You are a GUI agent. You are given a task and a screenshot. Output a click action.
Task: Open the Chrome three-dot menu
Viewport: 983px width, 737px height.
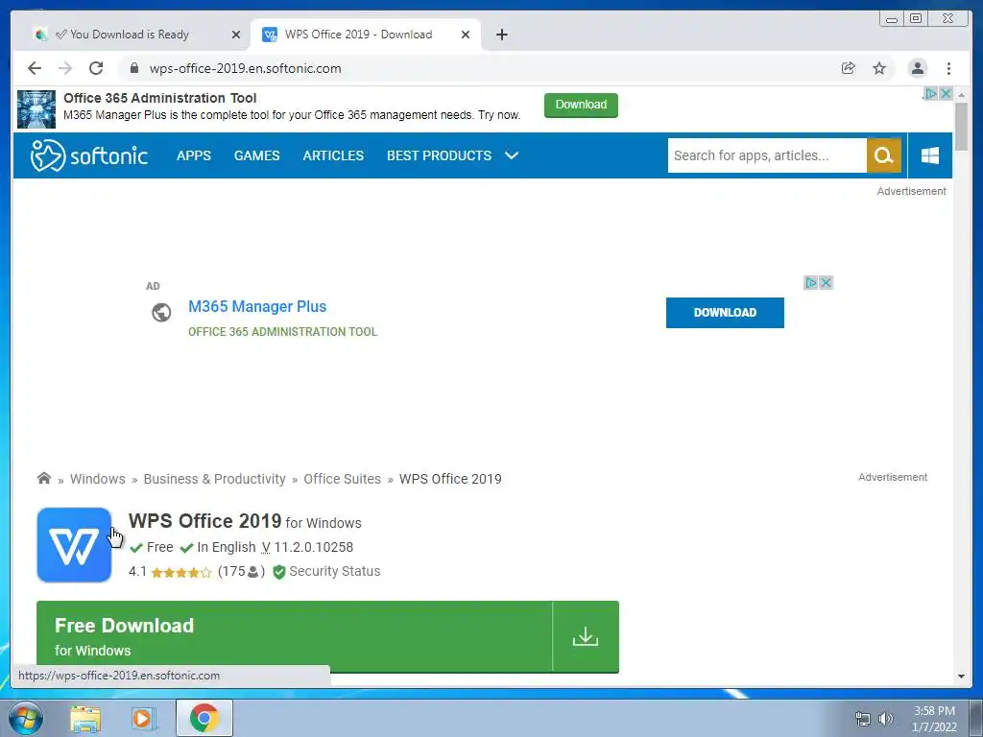click(x=948, y=68)
